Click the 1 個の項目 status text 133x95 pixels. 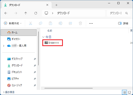(9, 92)
